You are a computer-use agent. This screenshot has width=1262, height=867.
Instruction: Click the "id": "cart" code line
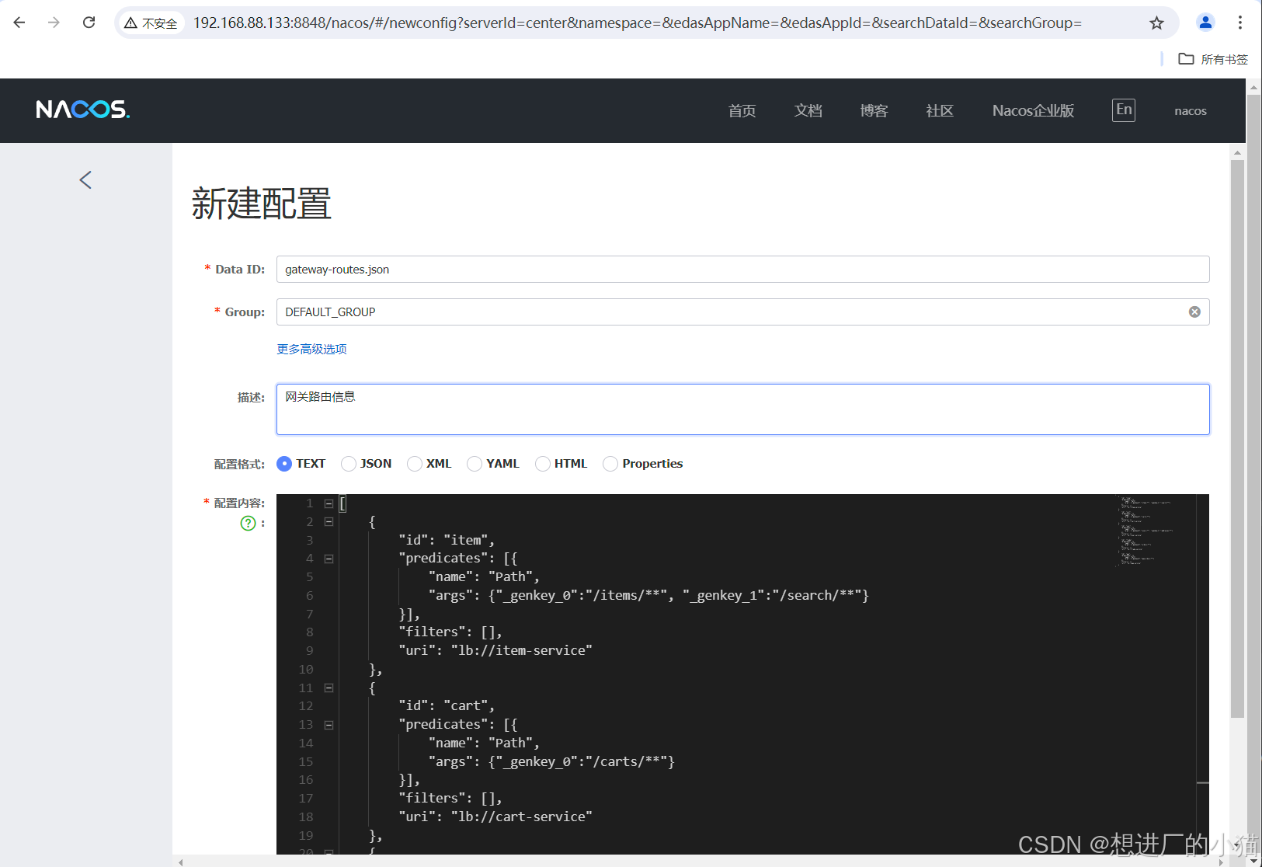point(447,705)
